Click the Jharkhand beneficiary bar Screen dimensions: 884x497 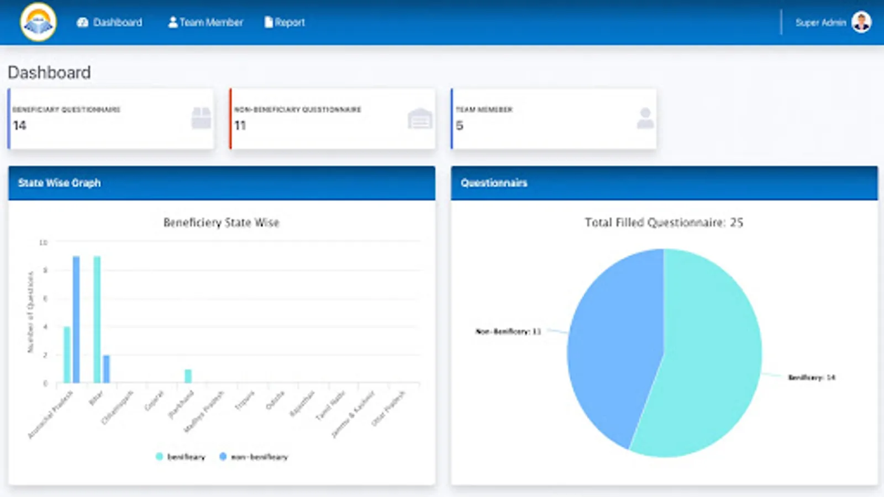coord(188,376)
